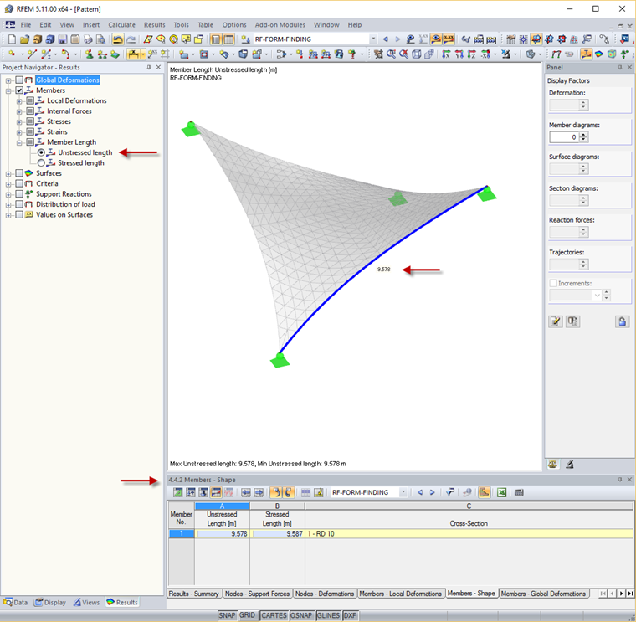Toggle the Distribution of load checkbox
This screenshot has width=636, height=622.
(x=19, y=204)
